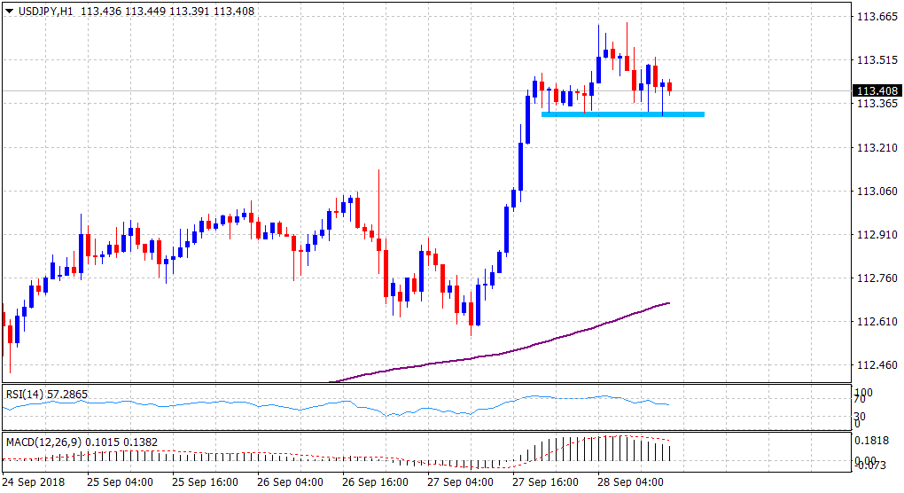Click the USDJPY,H1 chart title text
This screenshot has height=493, width=904.
[x=44, y=11]
